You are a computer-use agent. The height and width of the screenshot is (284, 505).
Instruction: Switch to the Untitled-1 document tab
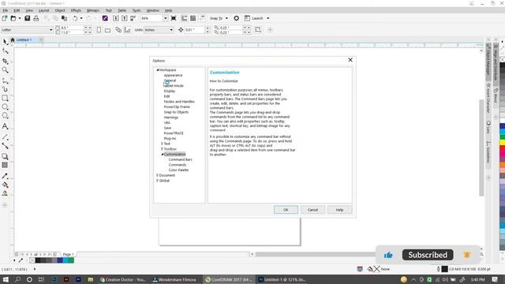[24, 40]
